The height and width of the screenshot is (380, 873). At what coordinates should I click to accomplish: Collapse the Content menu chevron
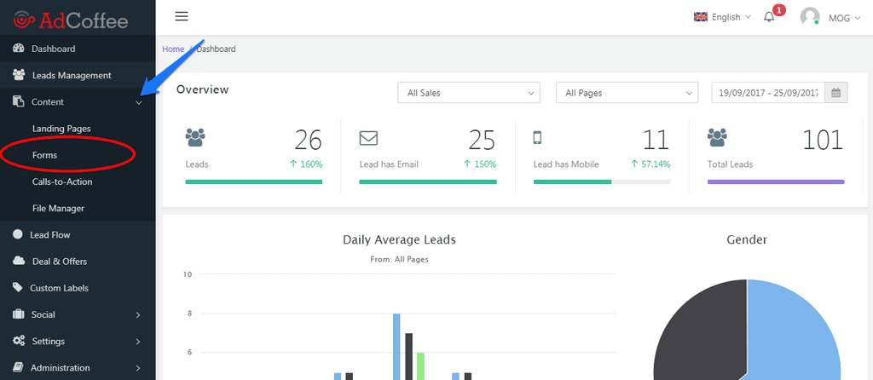pyautogui.click(x=139, y=102)
